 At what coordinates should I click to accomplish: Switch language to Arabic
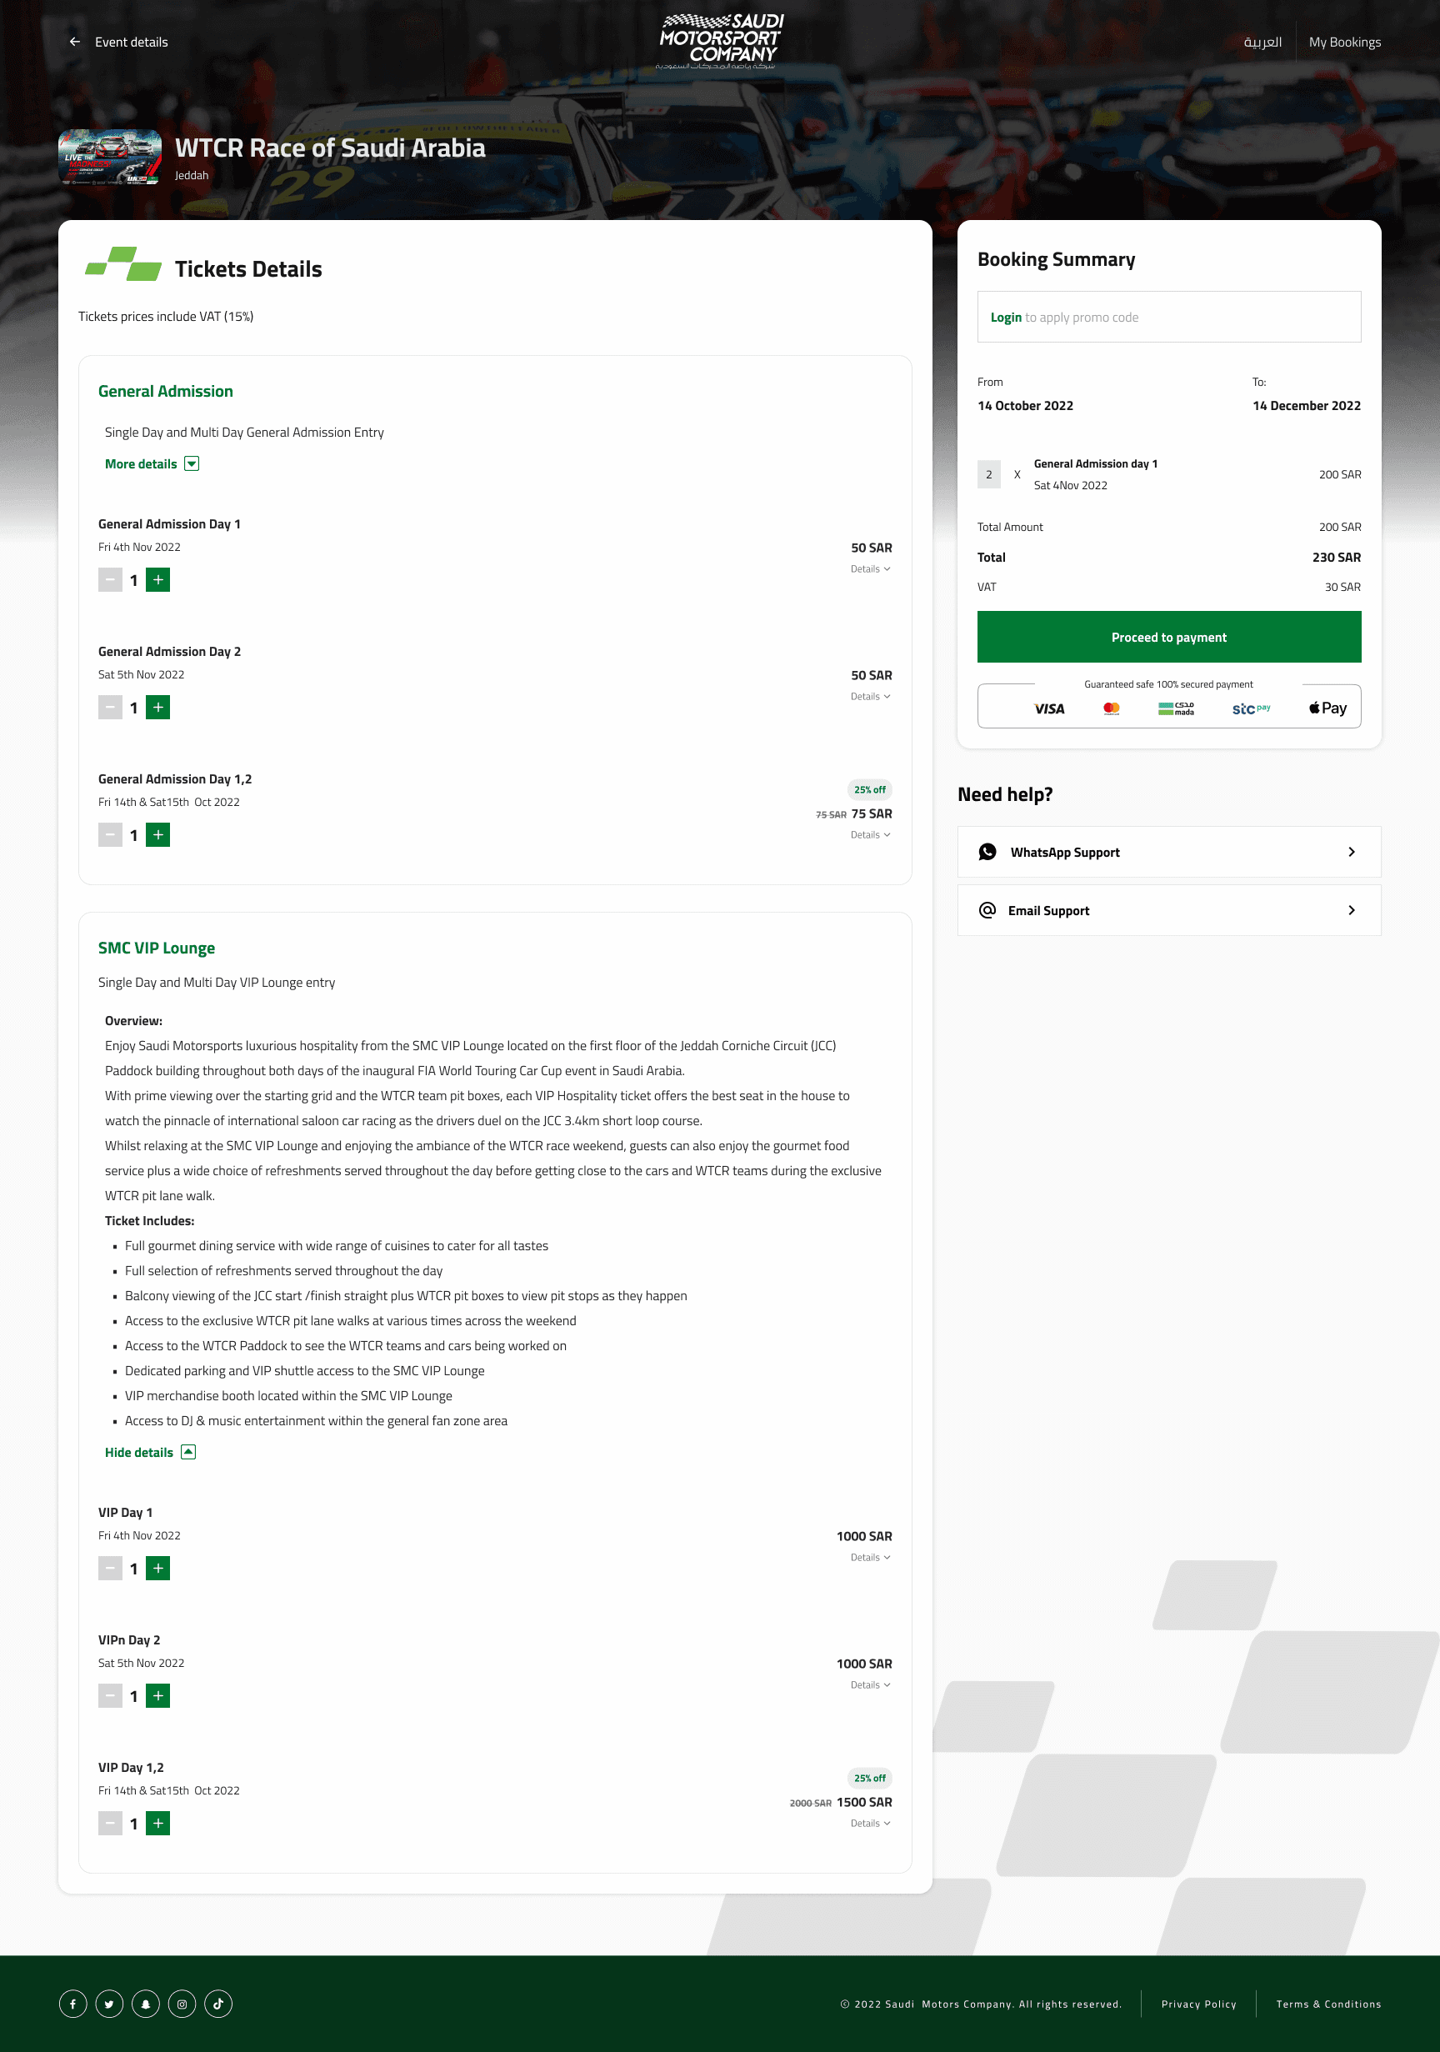[1262, 42]
